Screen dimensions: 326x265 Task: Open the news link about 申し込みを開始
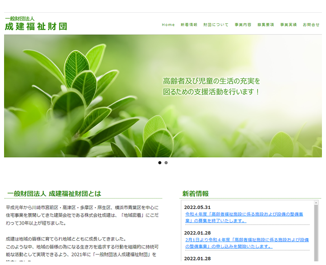[247, 243]
